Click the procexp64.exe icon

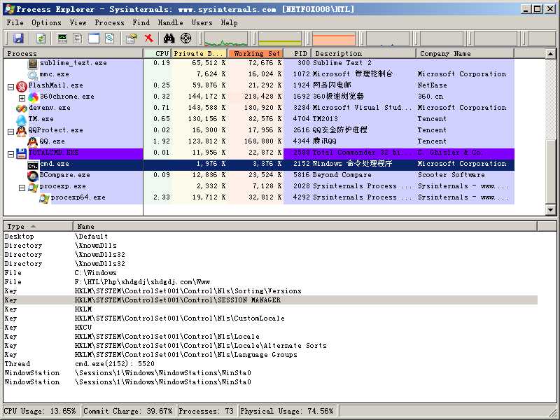tap(44, 198)
